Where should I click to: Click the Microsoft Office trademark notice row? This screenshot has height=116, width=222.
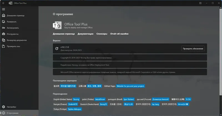[130, 72]
